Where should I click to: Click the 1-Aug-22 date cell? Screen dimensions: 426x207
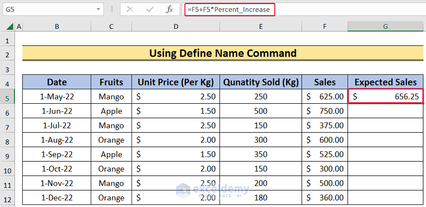[x=57, y=140]
